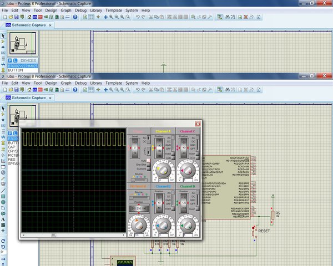Click Channel A volts-per-division value field
333x266 pixels.
(x=163, y=180)
